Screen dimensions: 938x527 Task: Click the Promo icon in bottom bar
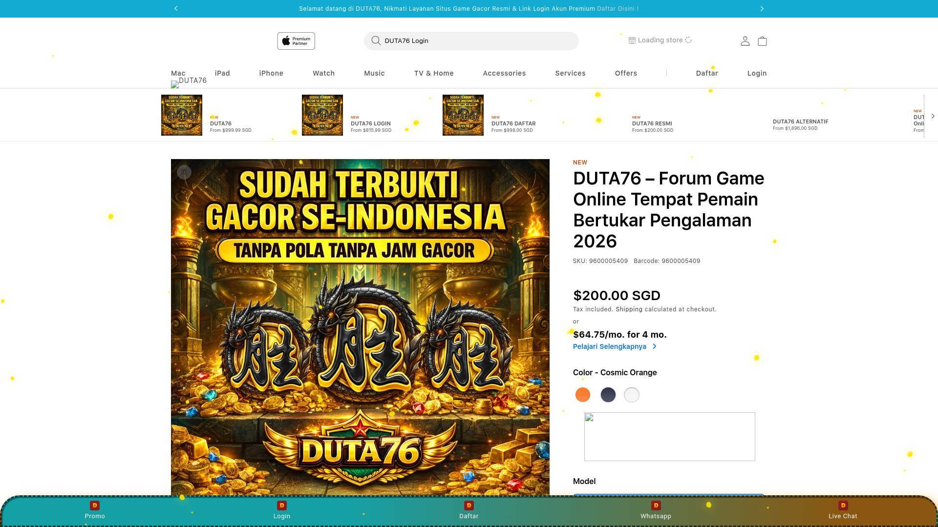[95, 506]
